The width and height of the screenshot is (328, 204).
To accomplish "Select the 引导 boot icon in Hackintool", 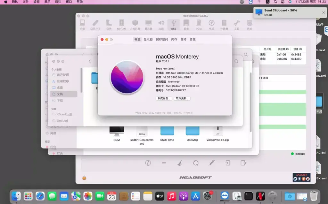I will [x=109, y=25].
